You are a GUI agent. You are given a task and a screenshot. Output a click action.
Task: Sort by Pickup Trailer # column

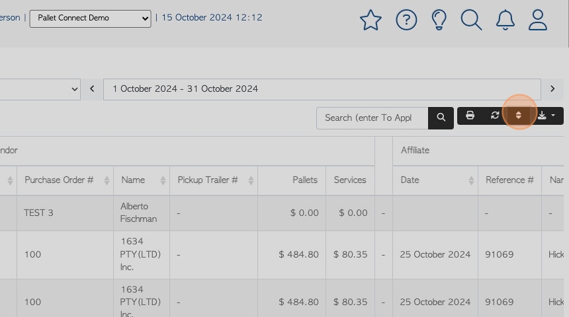click(x=214, y=180)
